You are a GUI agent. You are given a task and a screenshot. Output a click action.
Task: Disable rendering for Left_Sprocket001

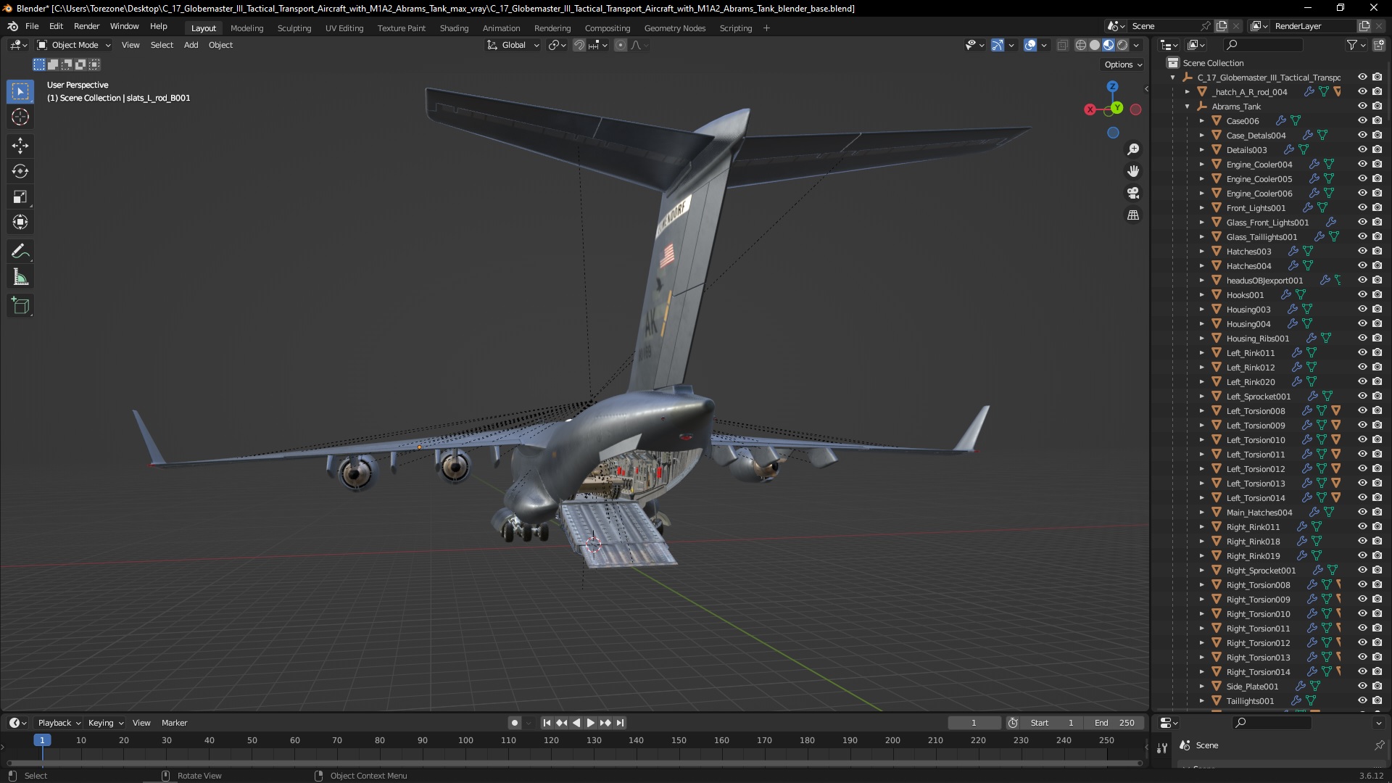[1377, 396]
